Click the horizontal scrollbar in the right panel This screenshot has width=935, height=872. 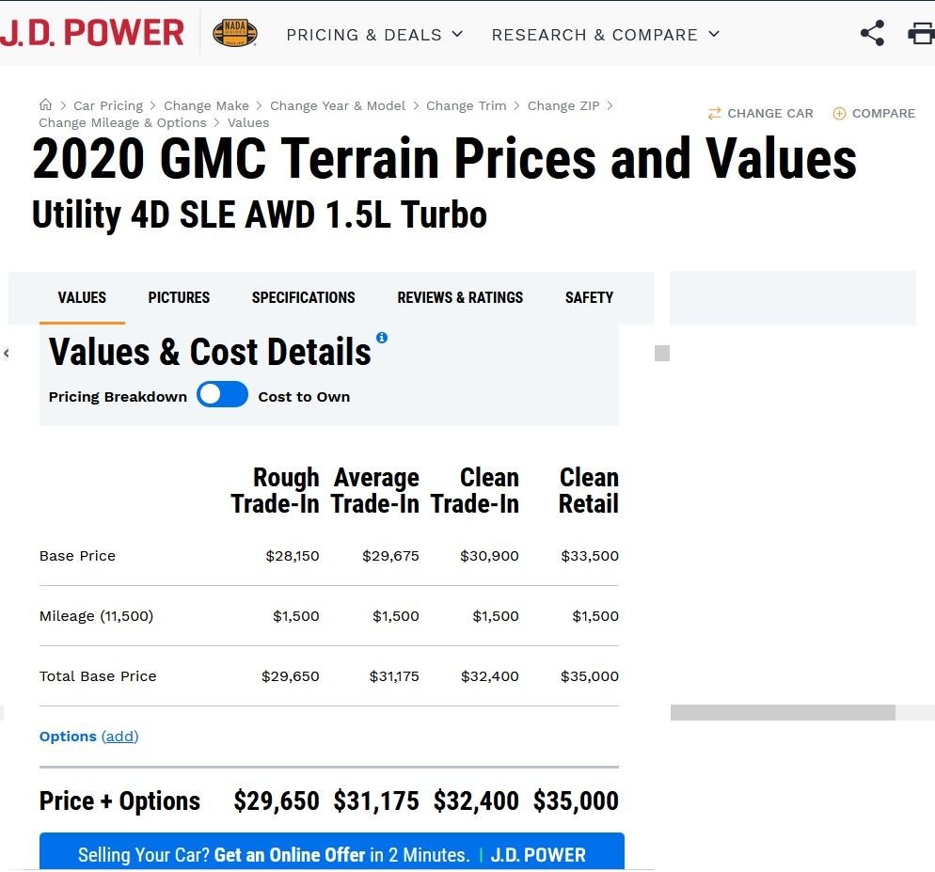tap(783, 712)
